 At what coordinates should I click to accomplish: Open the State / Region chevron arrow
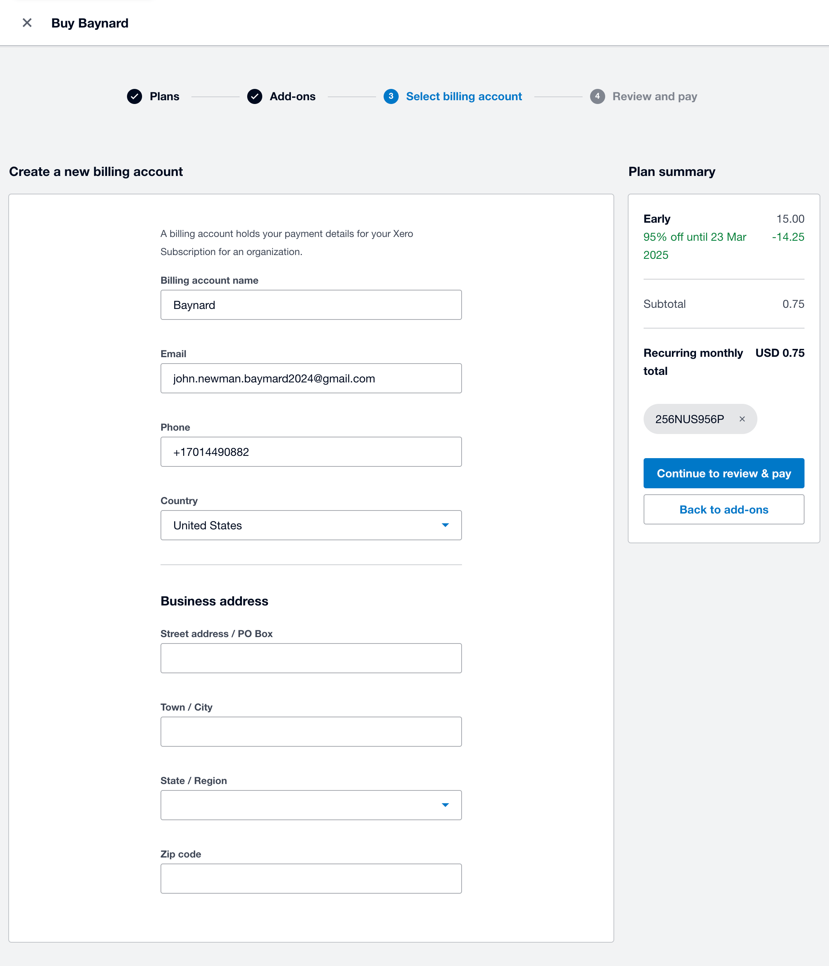point(445,805)
